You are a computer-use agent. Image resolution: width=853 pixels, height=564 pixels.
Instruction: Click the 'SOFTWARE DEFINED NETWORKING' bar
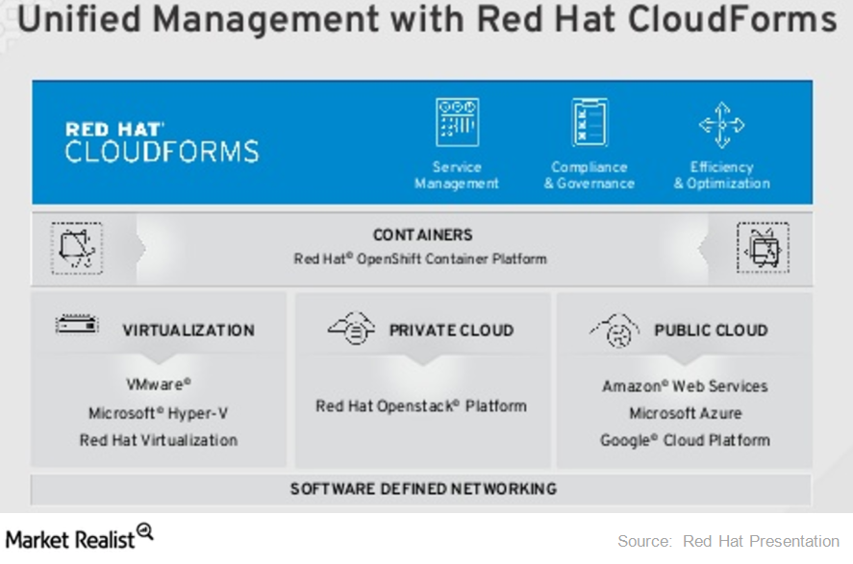pyautogui.click(x=421, y=489)
